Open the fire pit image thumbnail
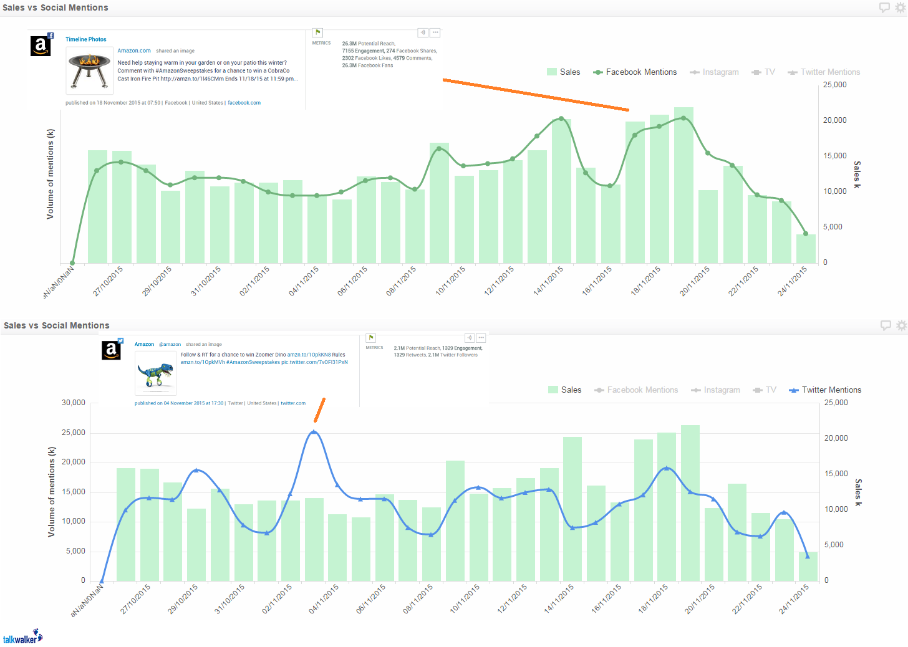Viewport: 908px width, 647px height. pyautogui.click(x=89, y=71)
